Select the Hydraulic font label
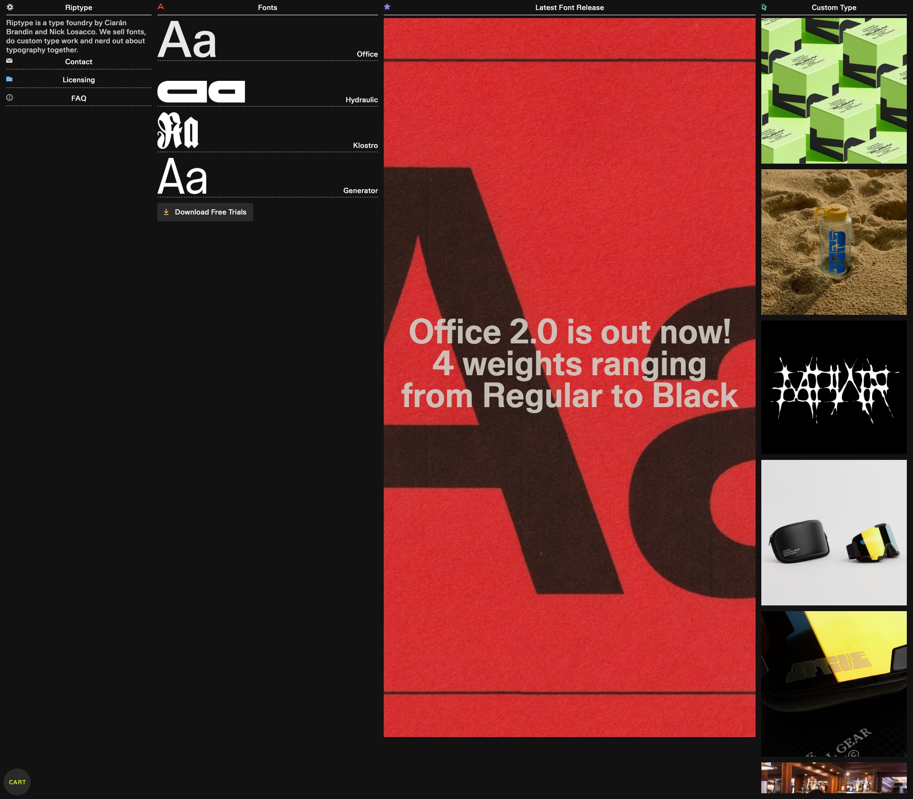 click(361, 100)
